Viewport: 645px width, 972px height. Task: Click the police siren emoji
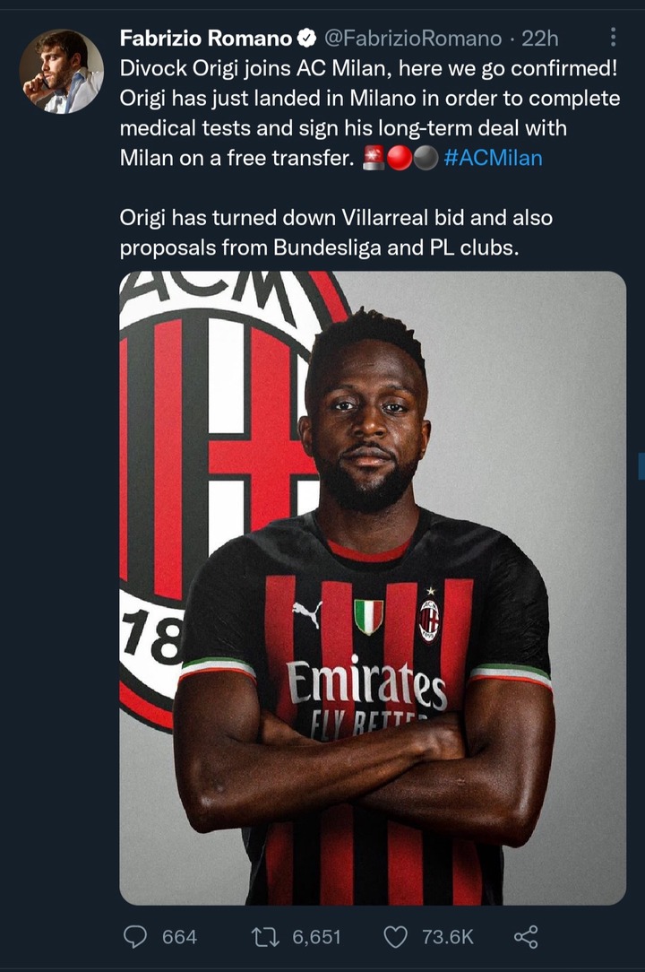coord(373,158)
